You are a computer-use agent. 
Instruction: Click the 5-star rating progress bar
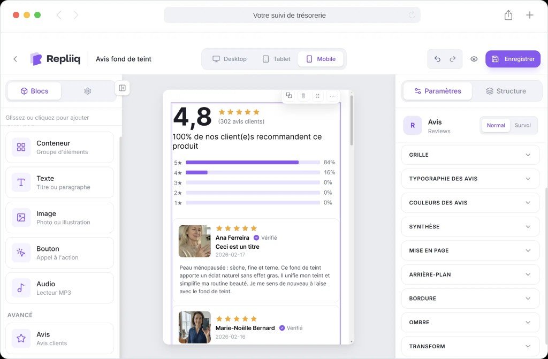pyautogui.click(x=253, y=162)
